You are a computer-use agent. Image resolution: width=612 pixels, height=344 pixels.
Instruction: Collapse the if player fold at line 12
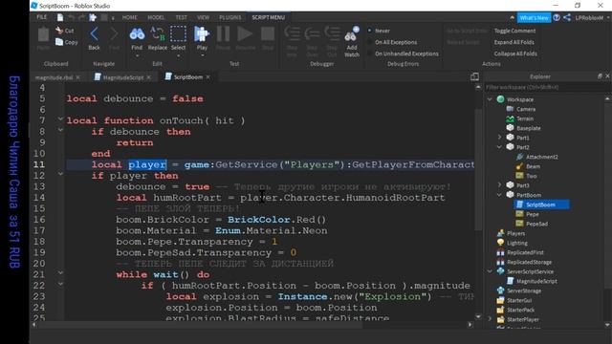coord(60,174)
